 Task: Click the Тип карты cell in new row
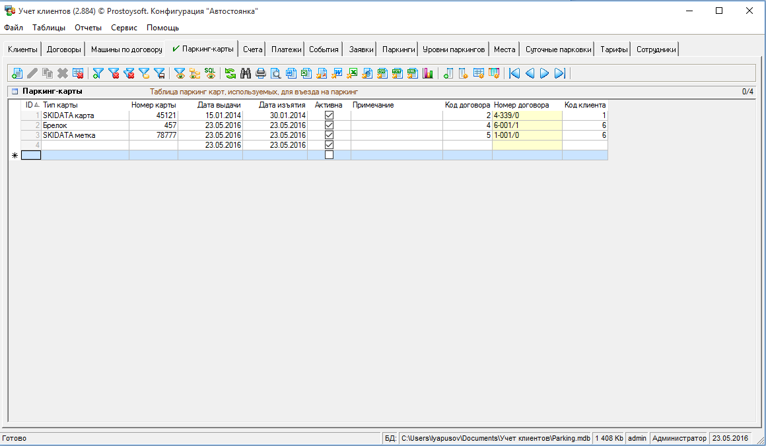coord(85,155)
